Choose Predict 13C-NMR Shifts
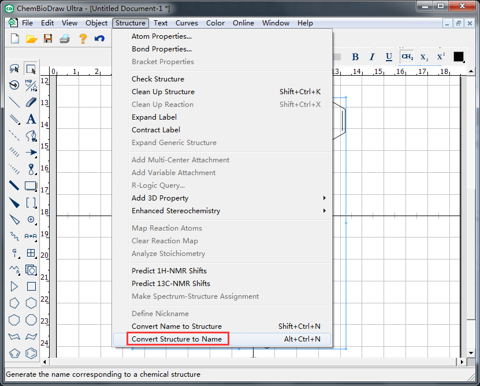This screenshot has width=480, height=386. tap(222, 283)
